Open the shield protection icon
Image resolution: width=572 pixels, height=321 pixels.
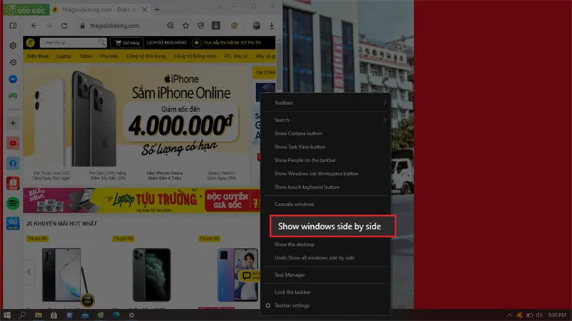[x=201, y=26]
